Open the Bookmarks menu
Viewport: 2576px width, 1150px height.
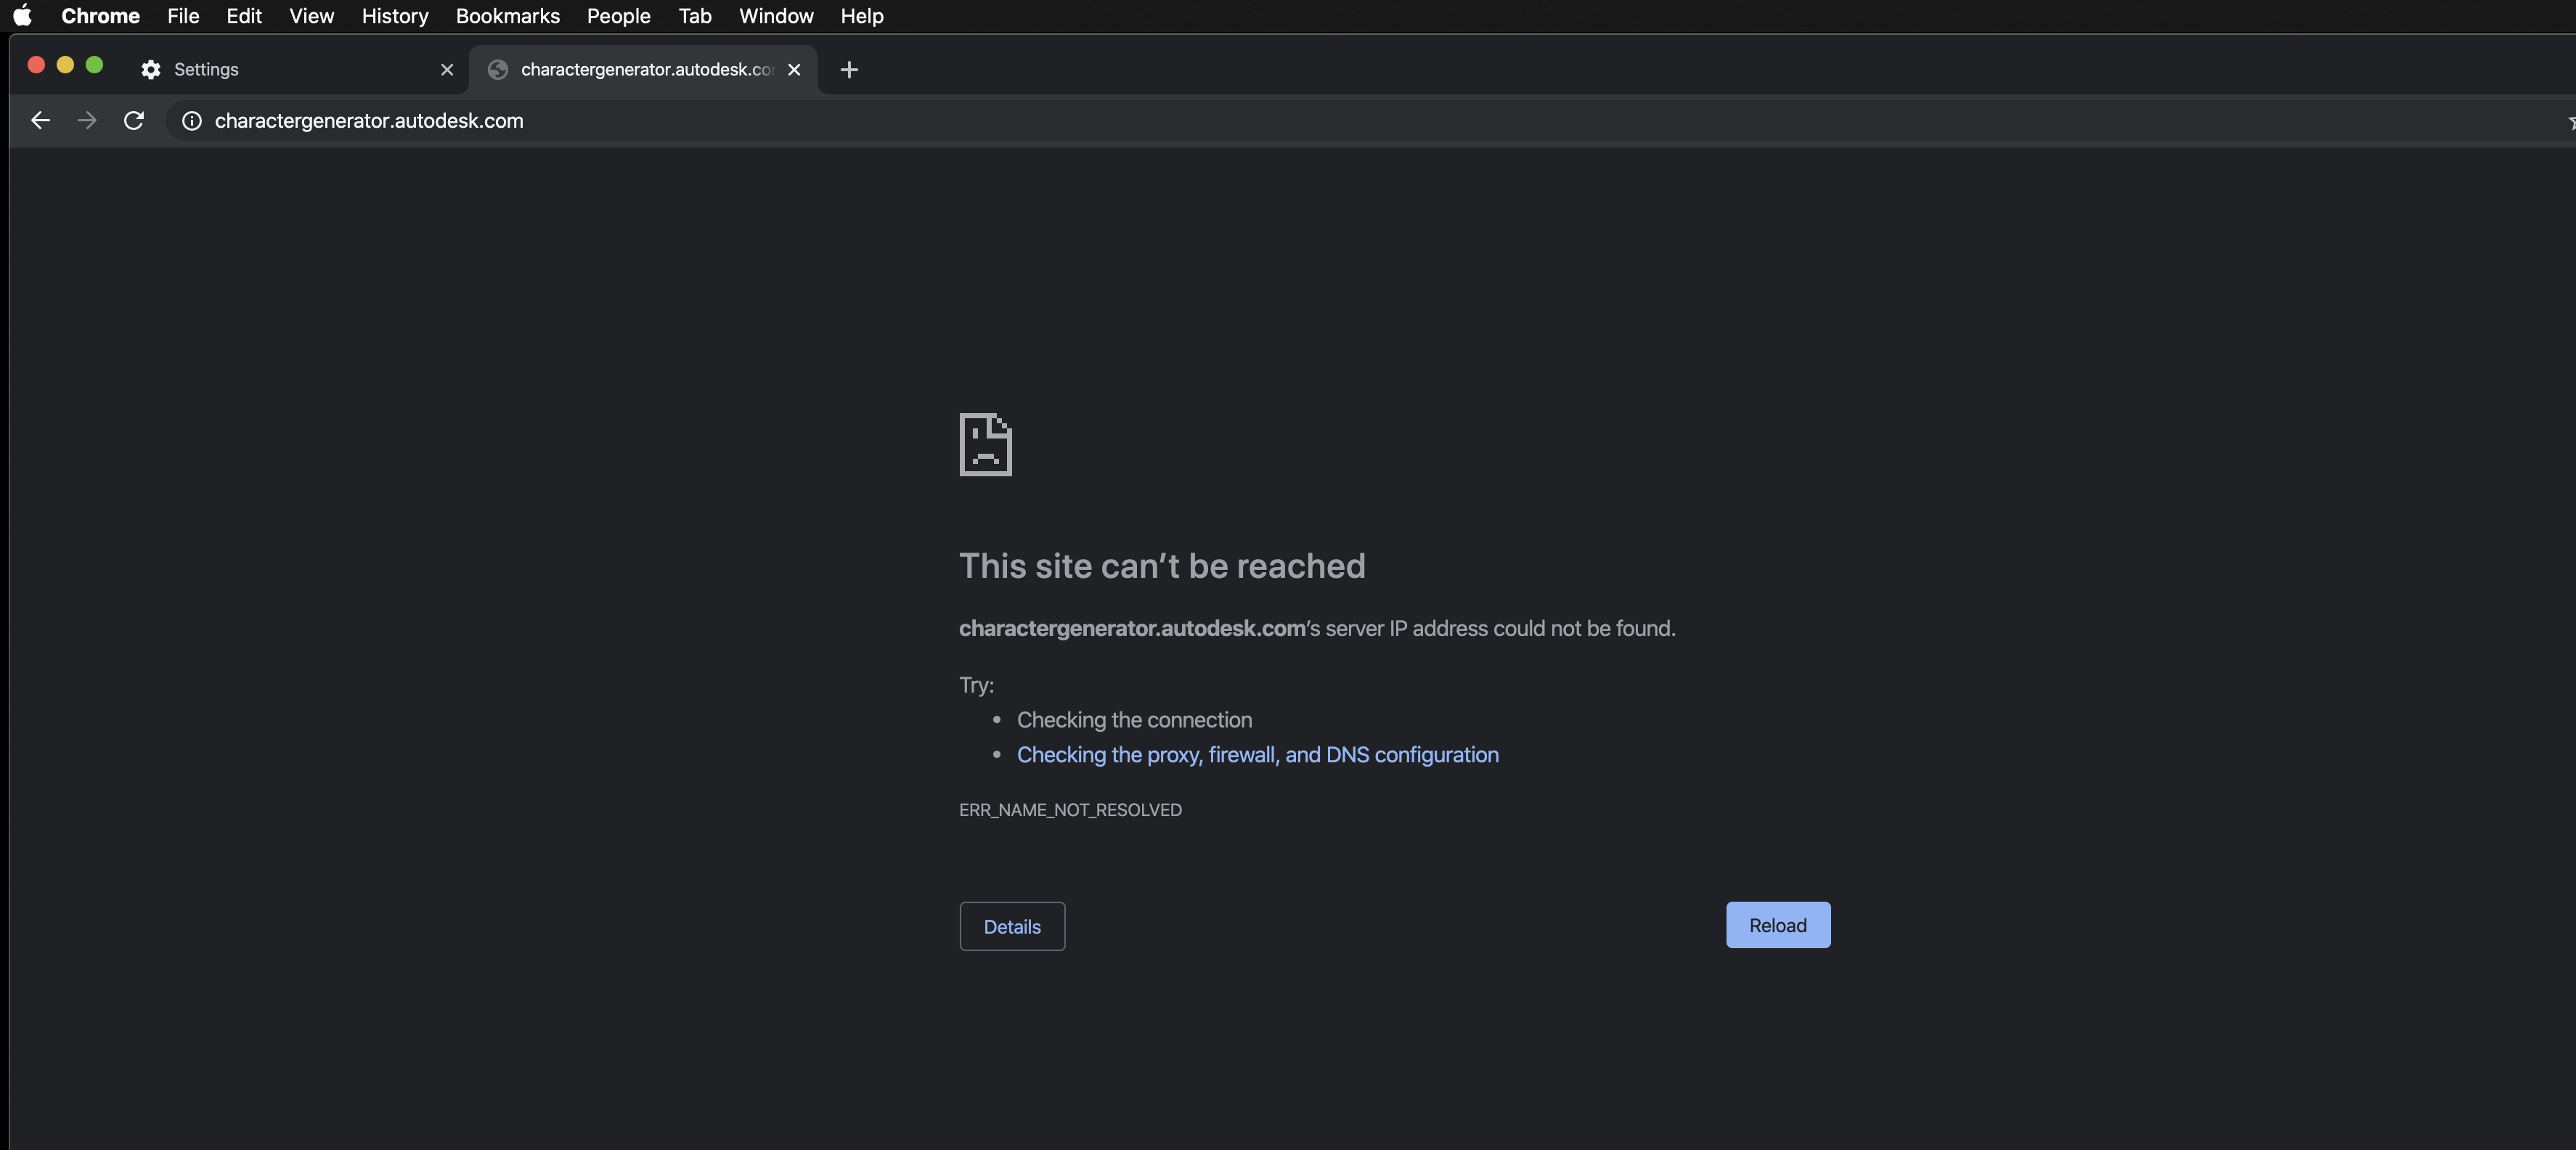pyautogui.click(x=507, y=16)
